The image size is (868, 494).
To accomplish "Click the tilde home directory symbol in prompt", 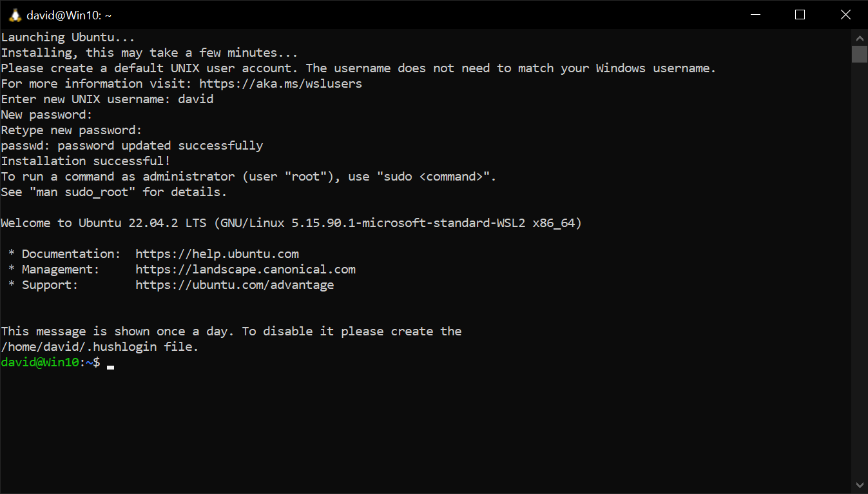I will [x=88, y=362].
